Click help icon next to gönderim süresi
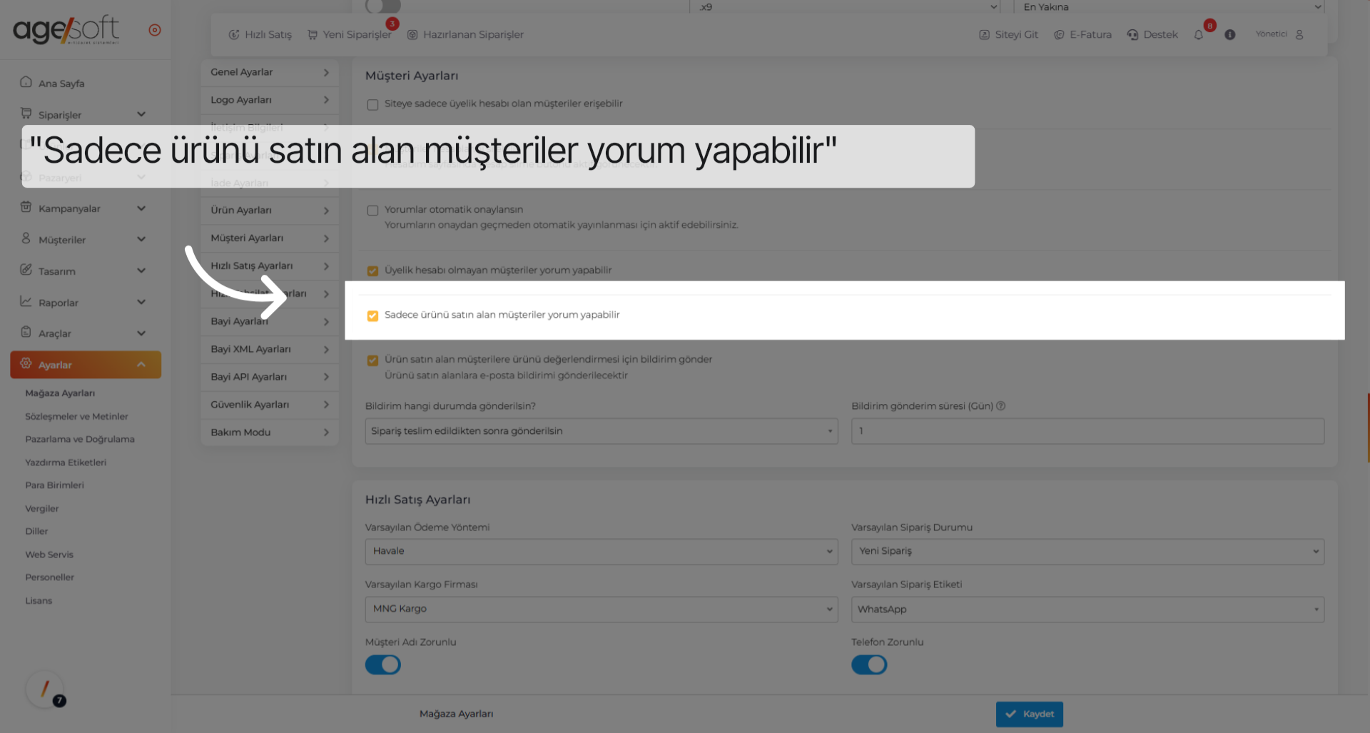Viewport: 1370px width, 733px height. pyautogui.click(x=1000, y=406)
